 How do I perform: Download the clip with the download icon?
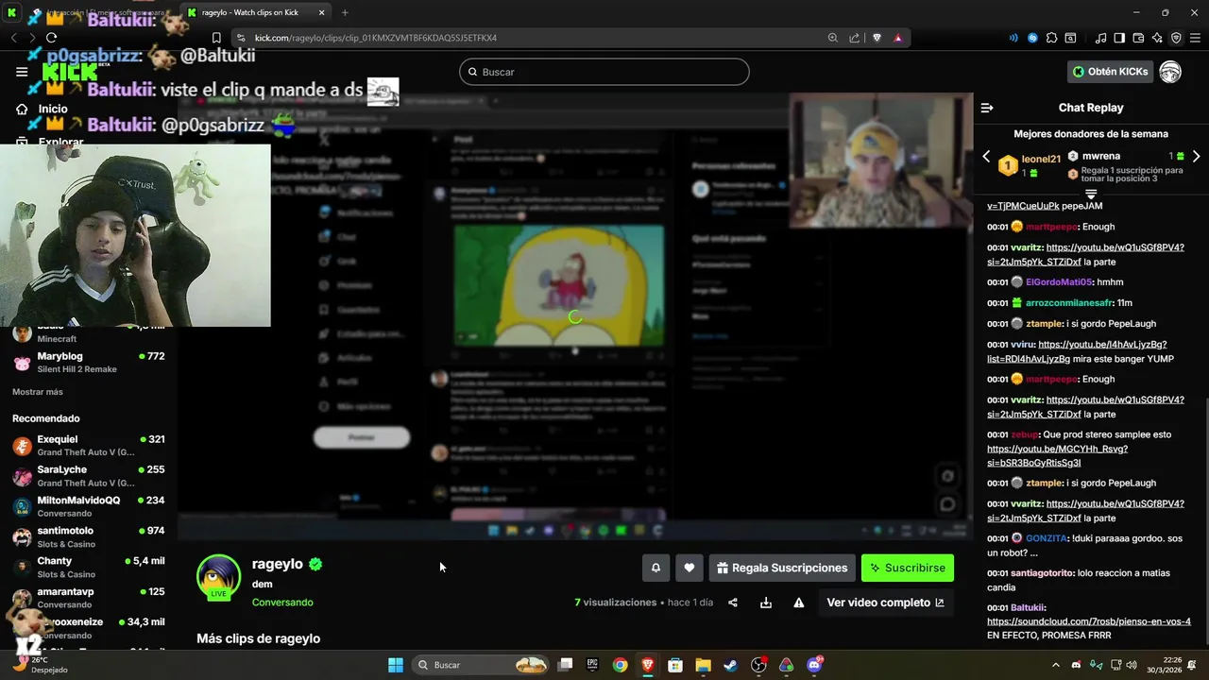(766, 603)
